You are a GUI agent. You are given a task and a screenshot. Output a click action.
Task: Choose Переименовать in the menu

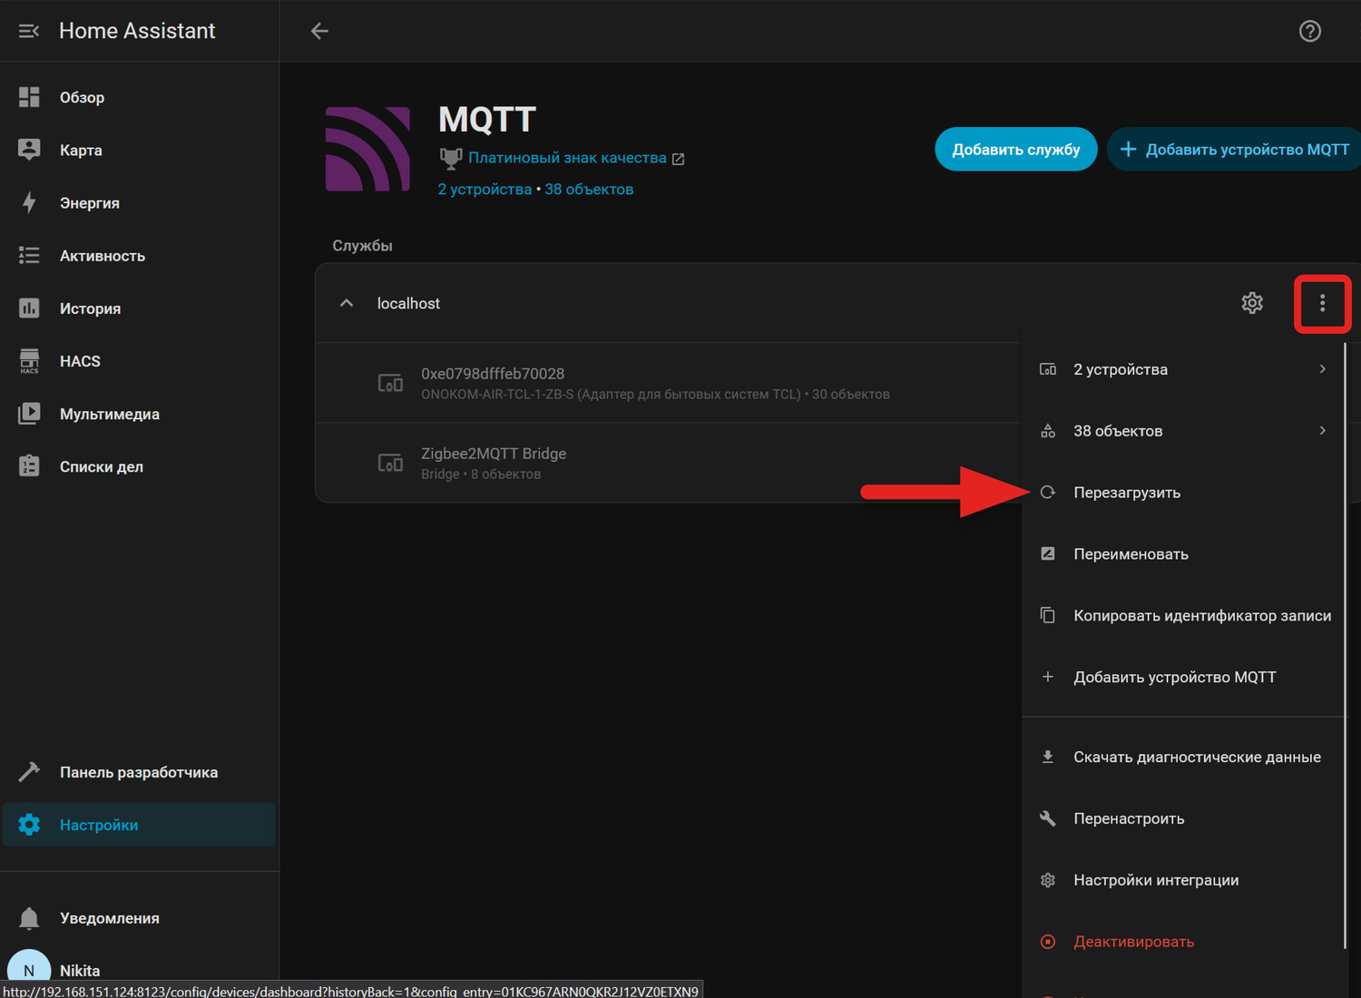pos(1183,554)
